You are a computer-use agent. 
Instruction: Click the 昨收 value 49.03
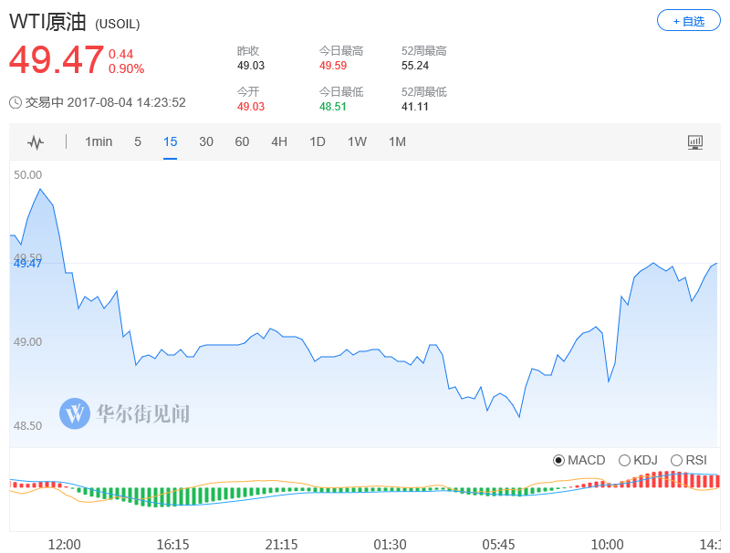point(250,66)
